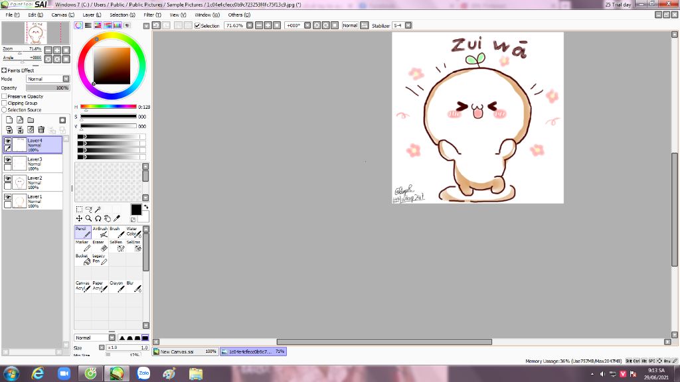680x382 pixels.
Task: Select the eyedropper color picker tool
Action: pos(117,218)
